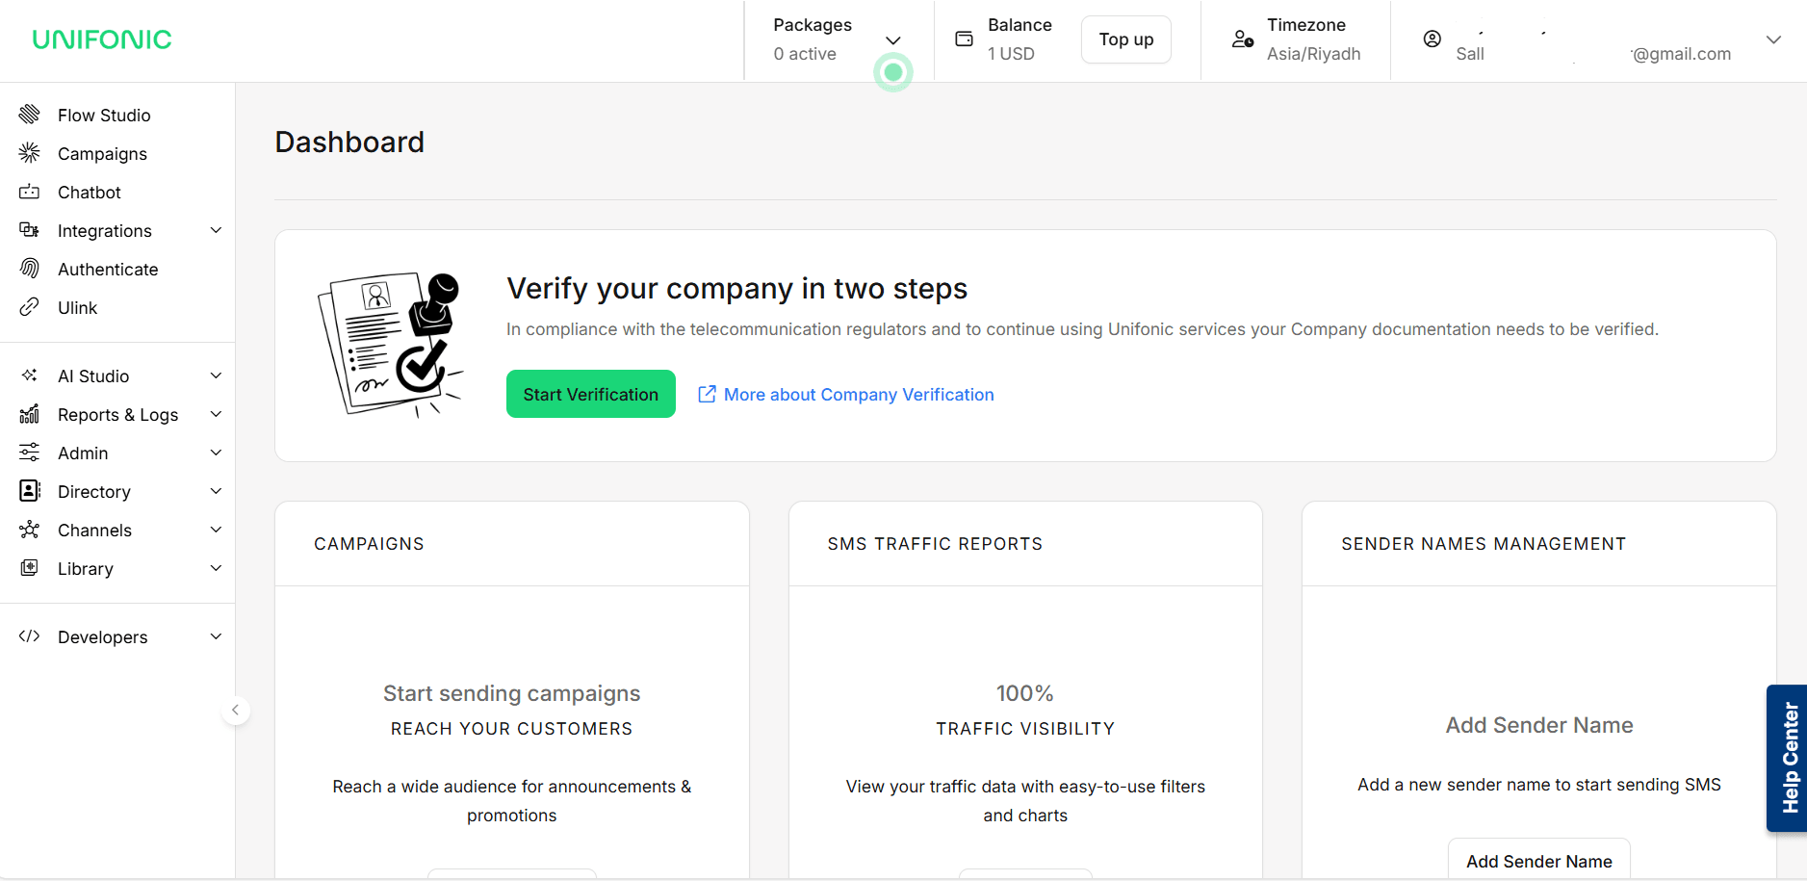
Task: Expand the AI Studio menu chevron
Action: tap(217, 376)
